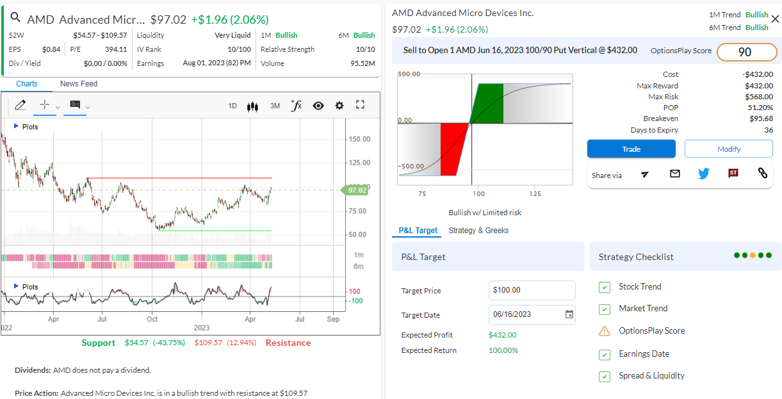Click the IV Rank 10/100 value
The width and height of the screenshot is (782, 399).
tap(240, 49)
